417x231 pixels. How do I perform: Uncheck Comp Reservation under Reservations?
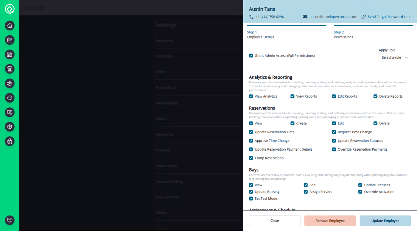click(251, 158)
